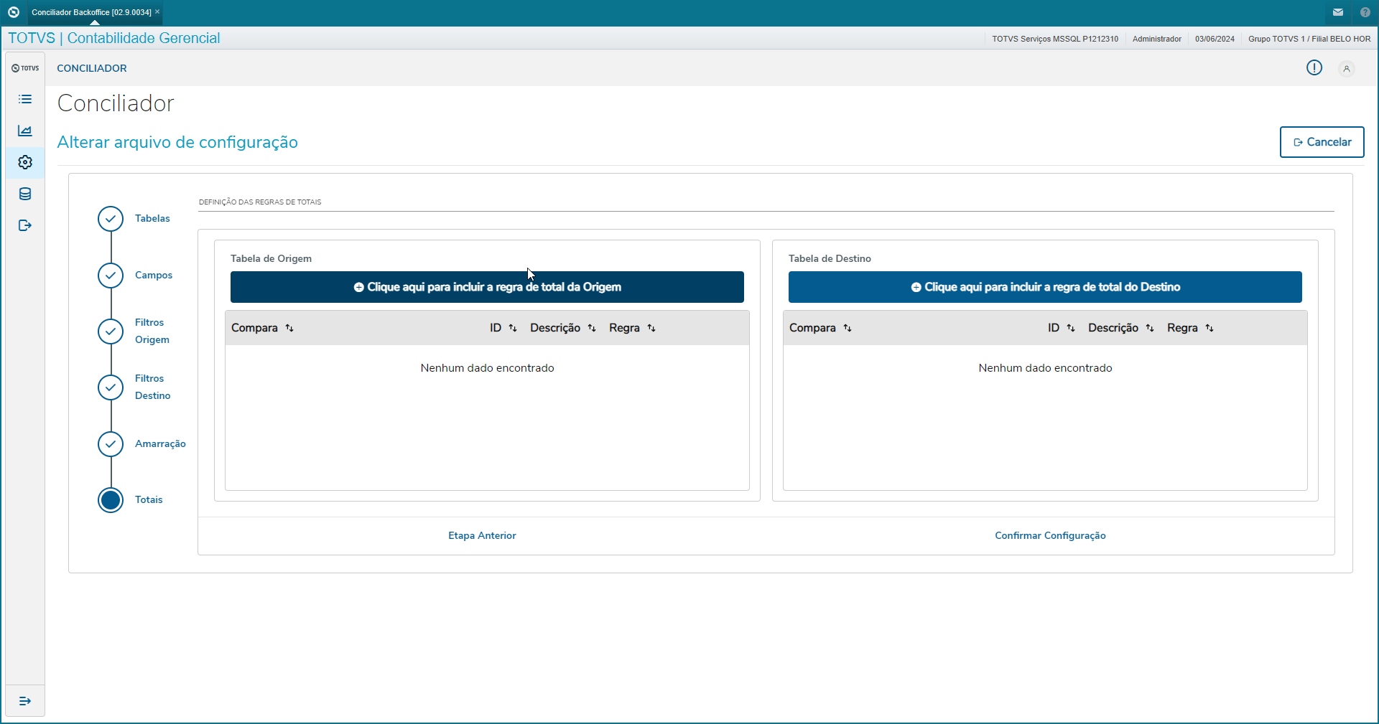Click the Cancelar button
Viewport: 1379px width, 724px height.
point(1322,142)
